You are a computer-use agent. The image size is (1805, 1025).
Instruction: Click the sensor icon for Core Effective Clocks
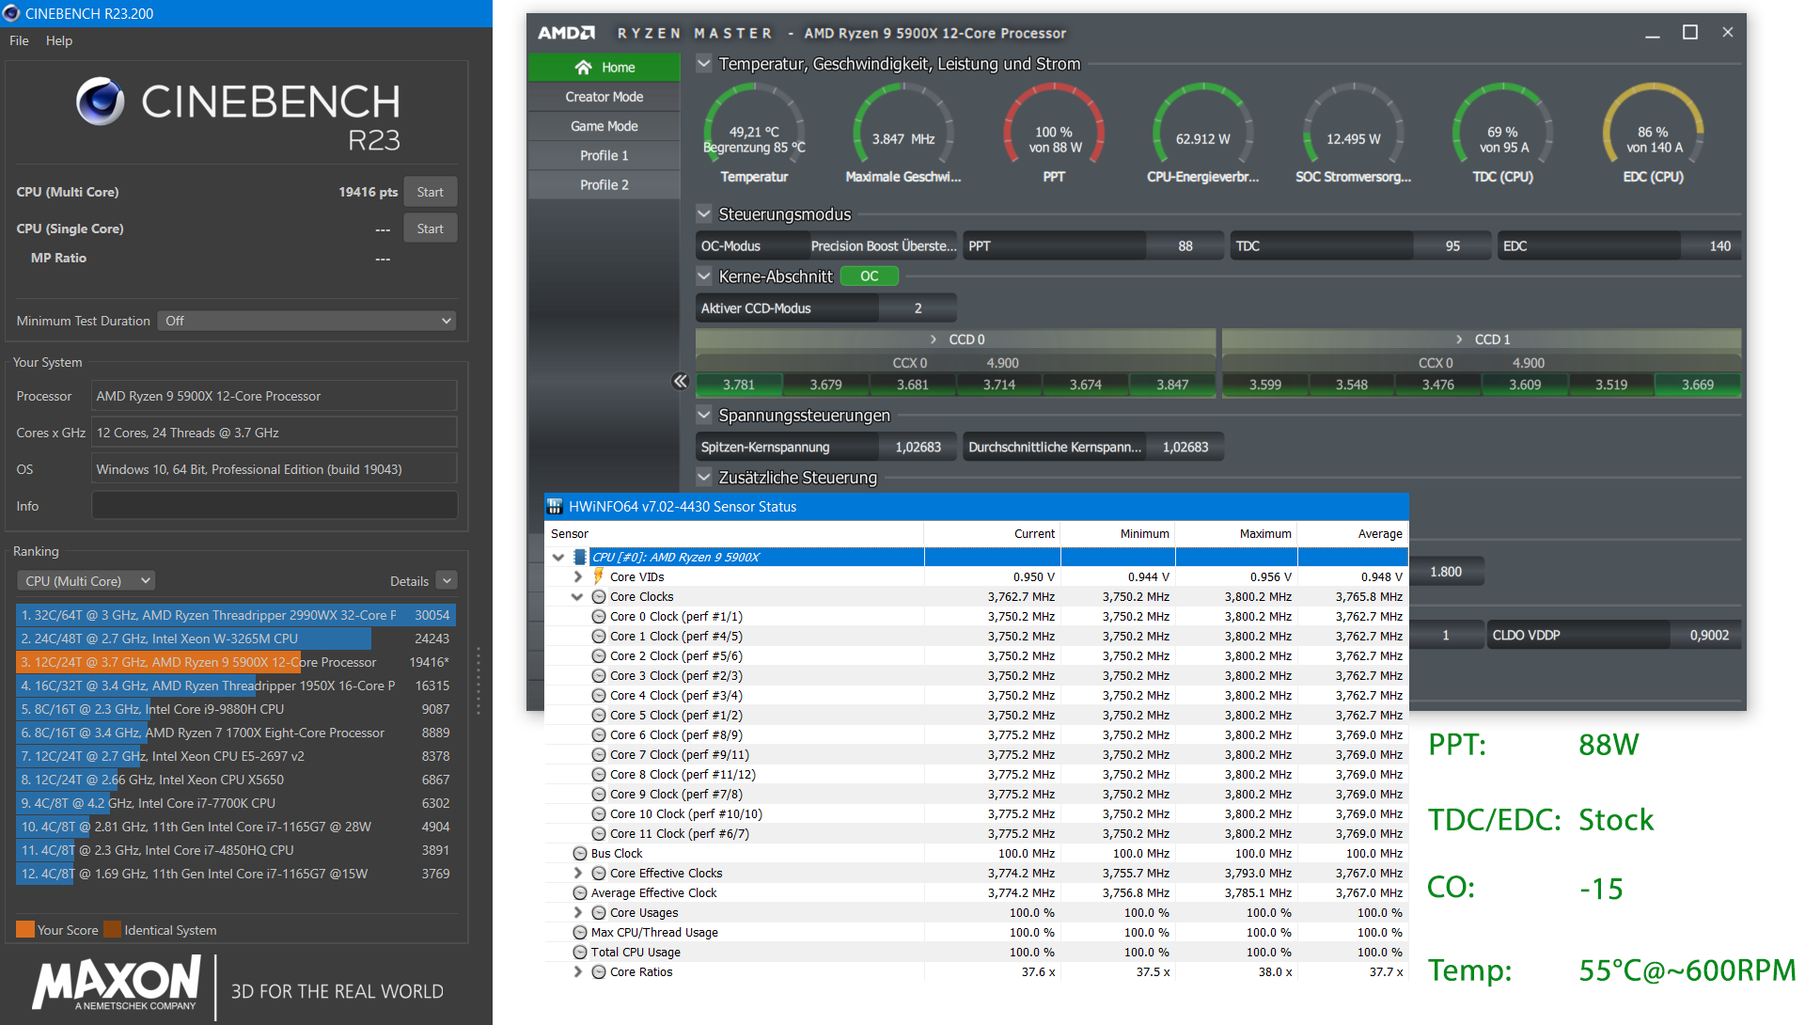tap(599, 873)
